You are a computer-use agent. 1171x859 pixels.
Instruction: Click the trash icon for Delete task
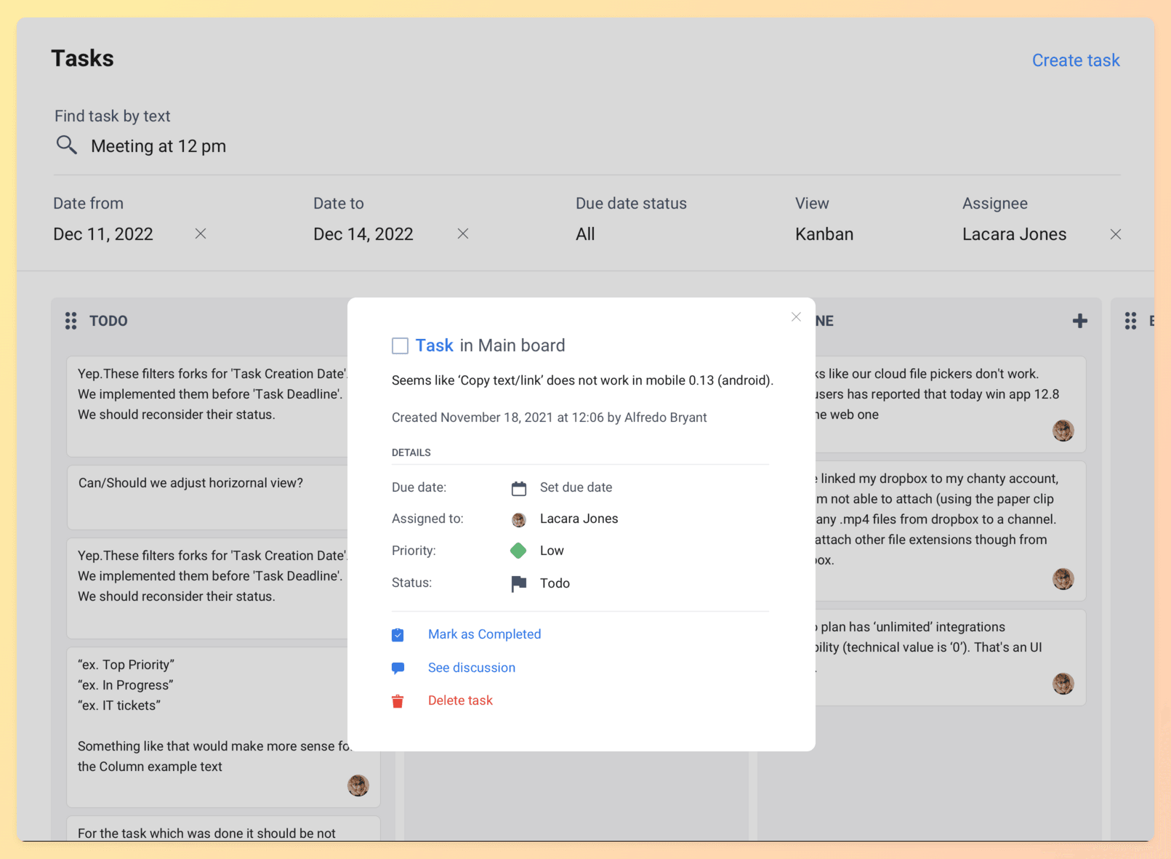coord(398,701)
